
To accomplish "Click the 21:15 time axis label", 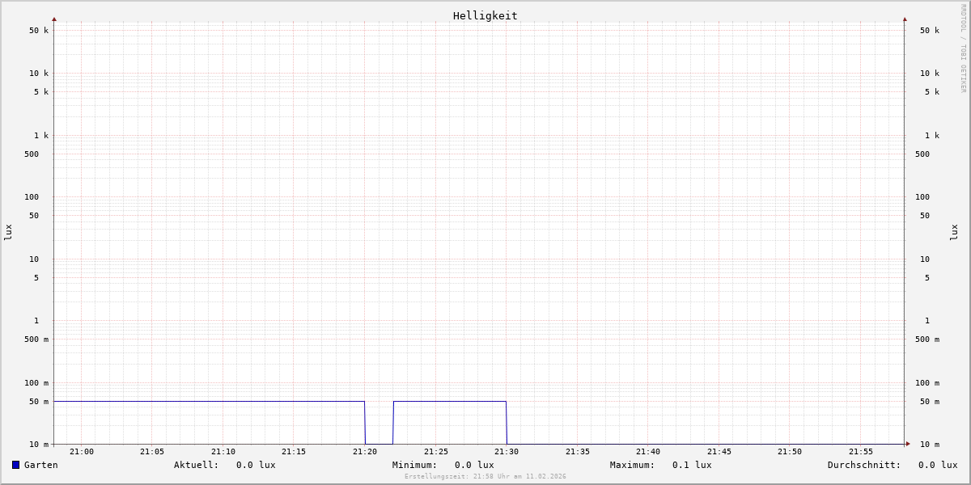I will tap(294, 452).
